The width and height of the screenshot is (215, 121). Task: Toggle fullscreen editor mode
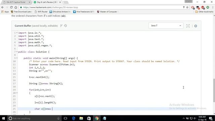pos(188,26)
